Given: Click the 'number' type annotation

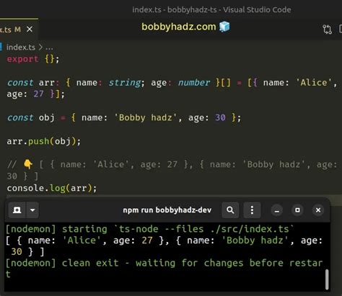Looking at the screenshot, I should pos(194,83).
